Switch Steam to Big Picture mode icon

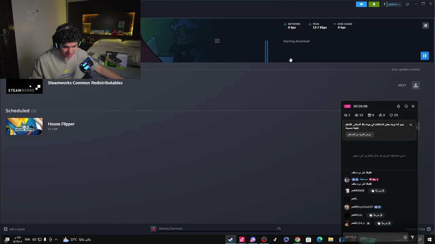pyautogui.click(x=407, y=4)
